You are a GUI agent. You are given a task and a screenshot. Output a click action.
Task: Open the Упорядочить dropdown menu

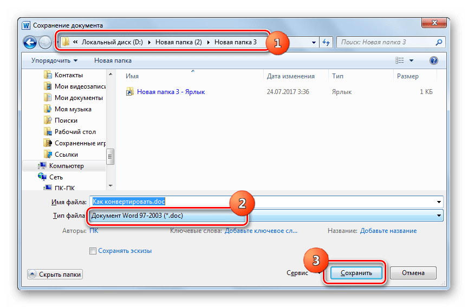pos(54,61)
